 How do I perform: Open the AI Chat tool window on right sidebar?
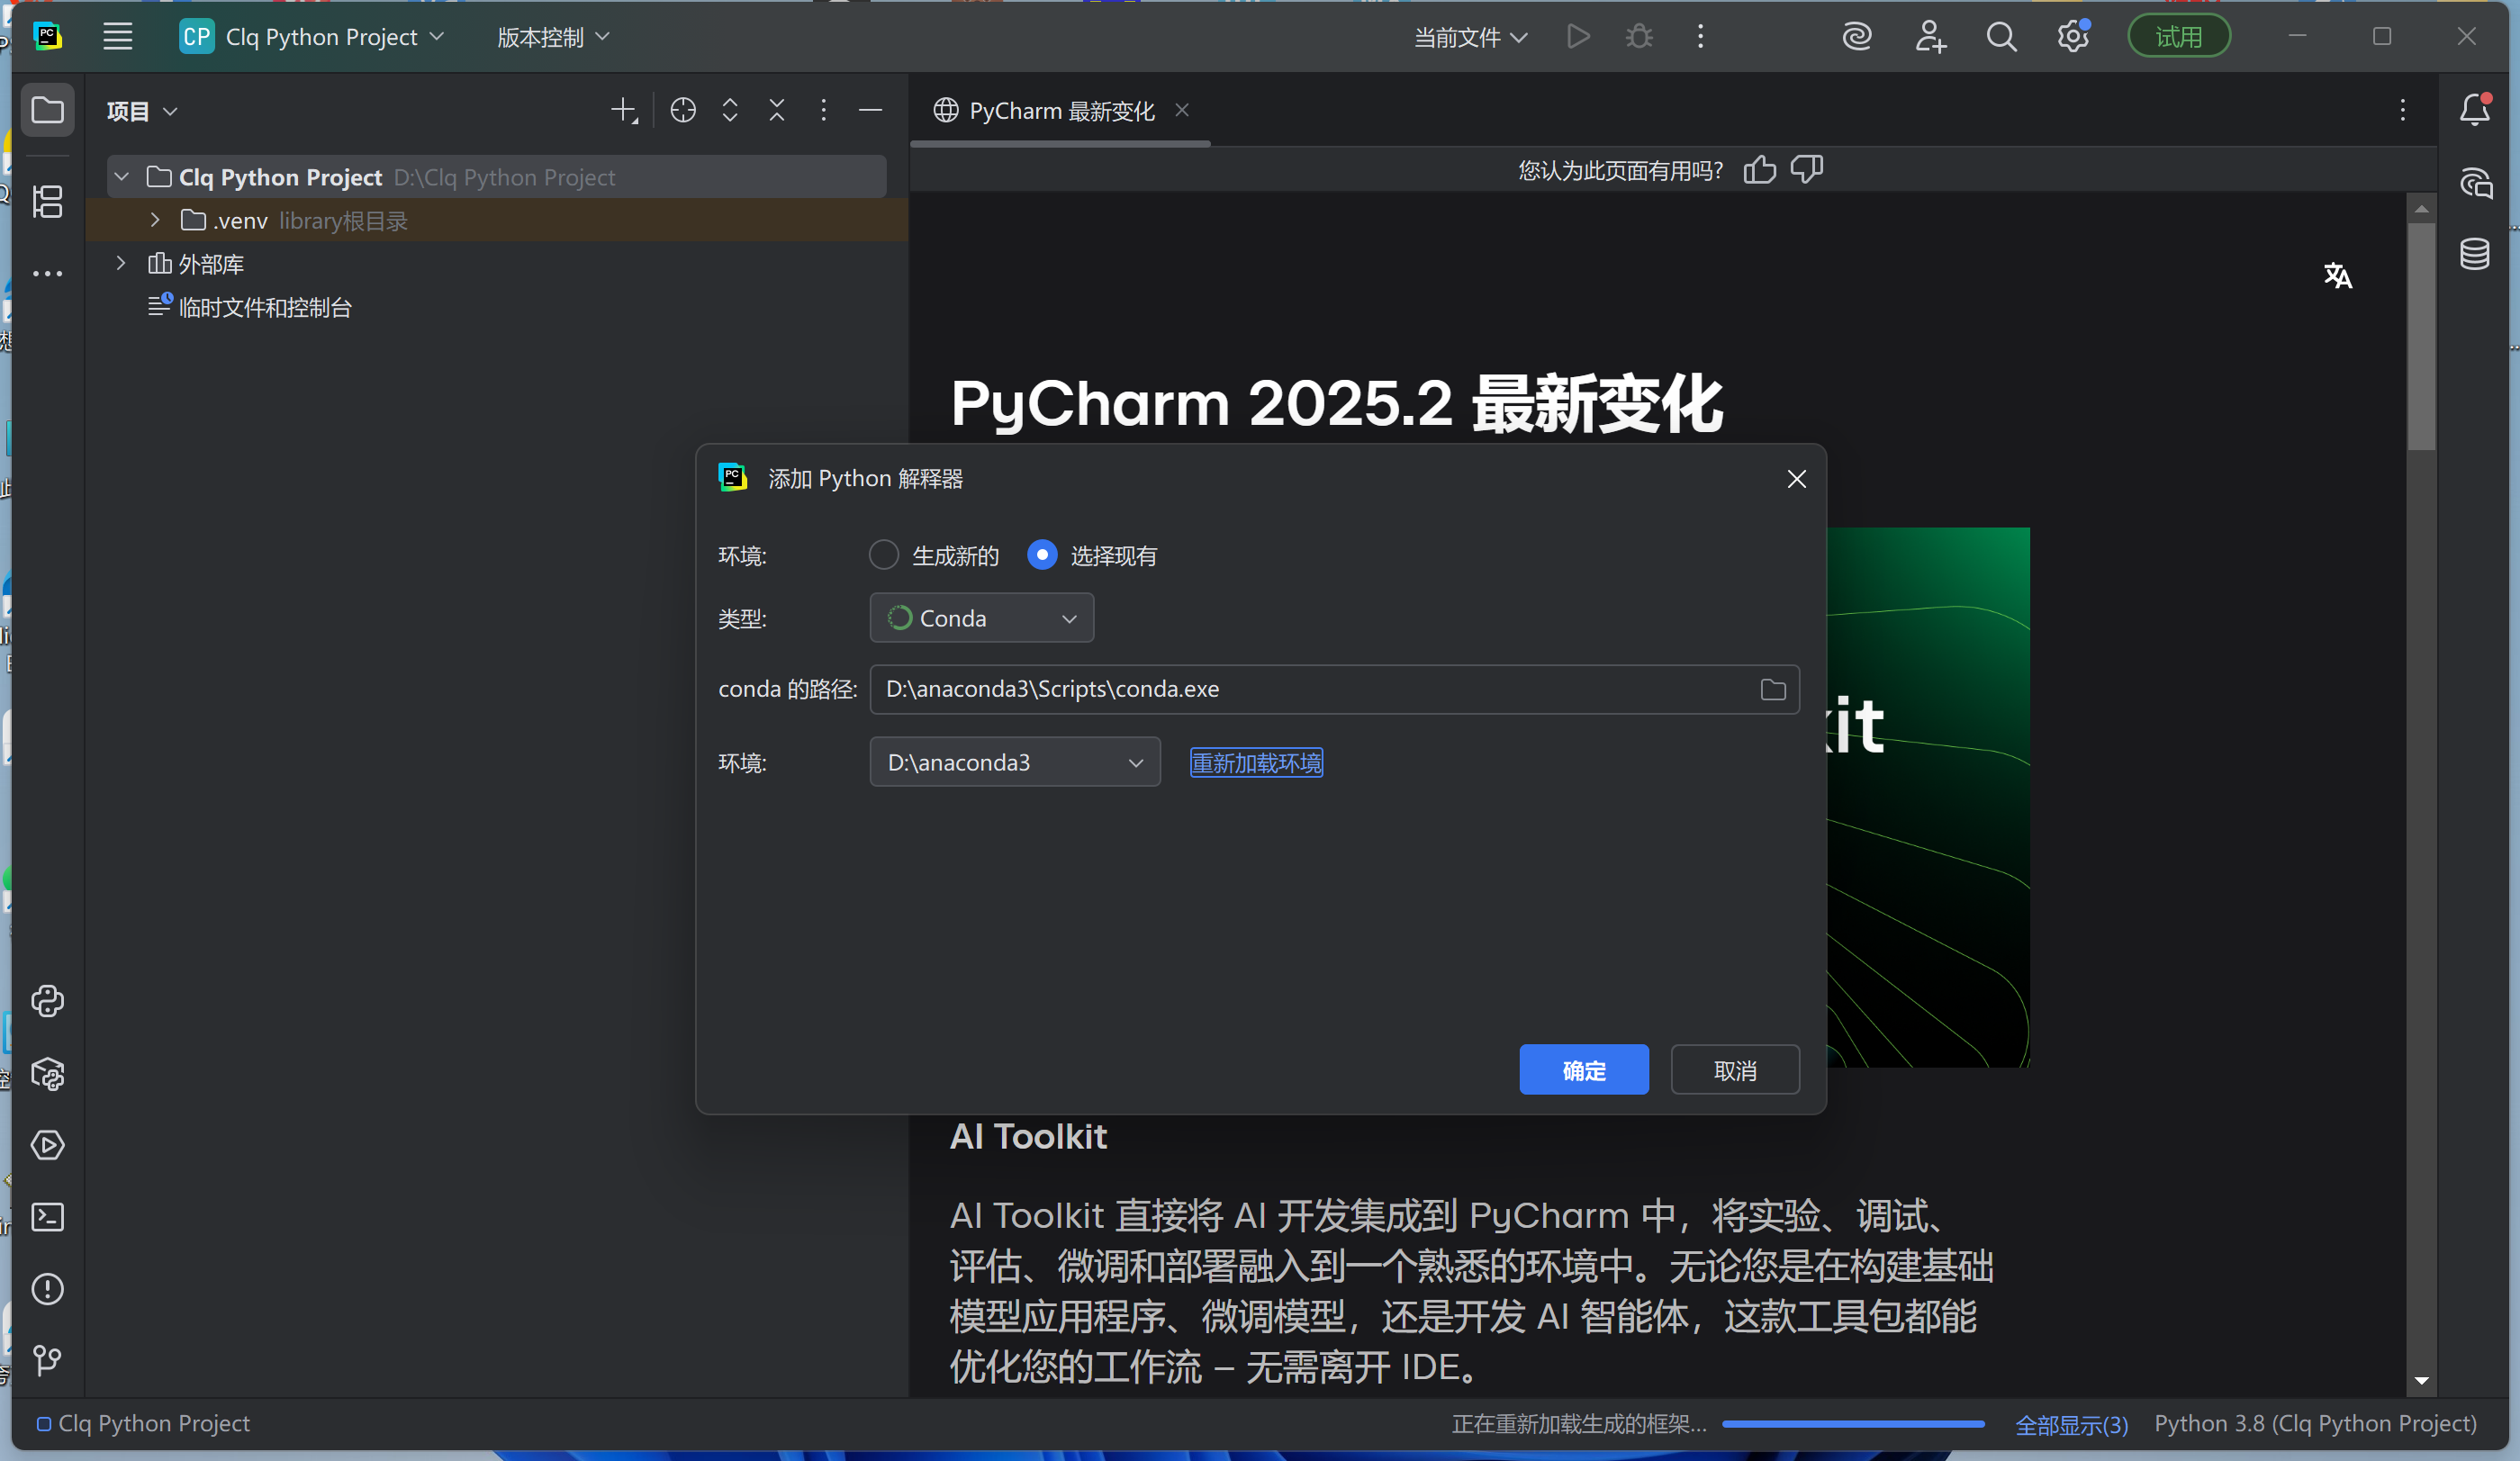coord(2476,183)
